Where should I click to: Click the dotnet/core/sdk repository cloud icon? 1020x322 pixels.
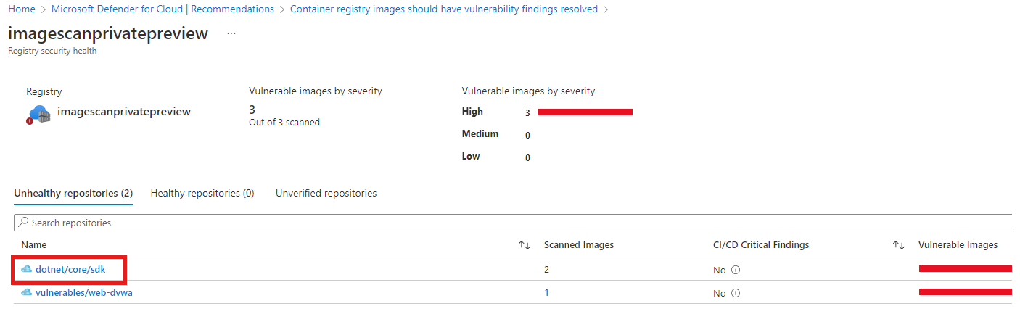point(27,270)
